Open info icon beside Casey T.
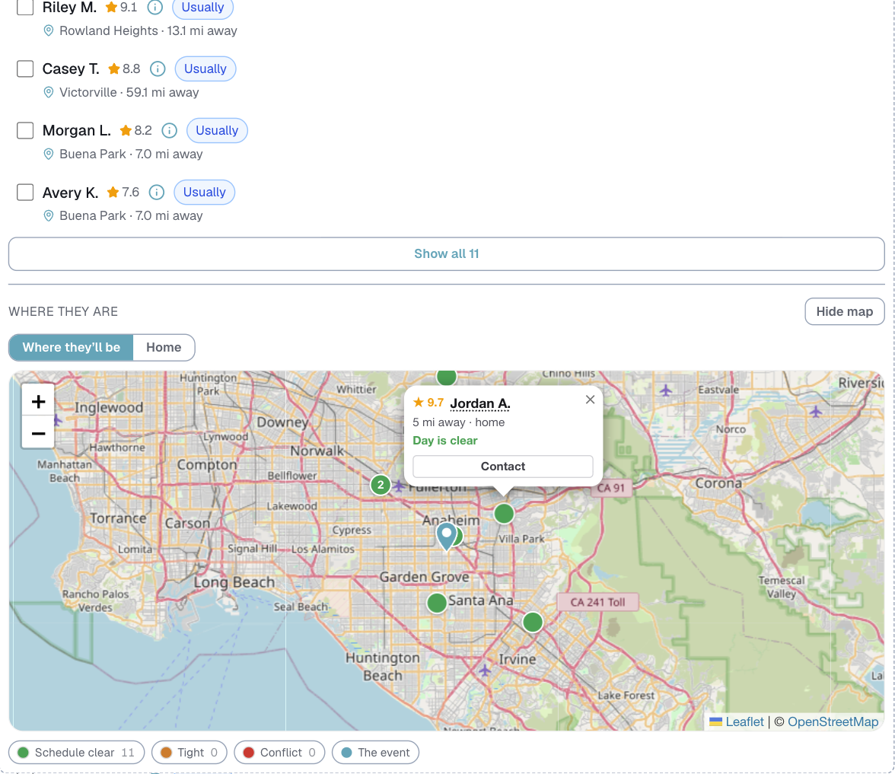The height and width of the screenshot is (774, 895). (x=158, y=69)
